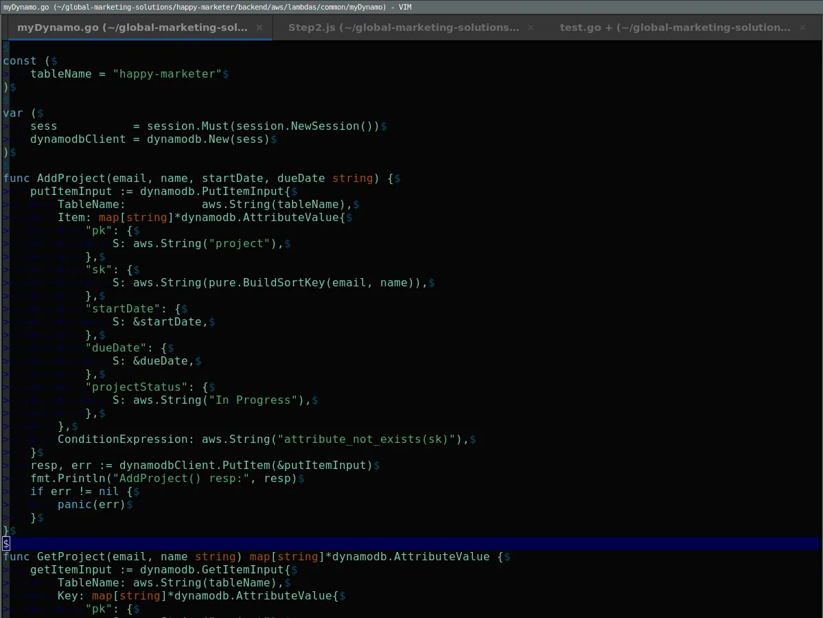This screenshot has width=823, height=618.
Task: Click the "dueDate" map key
Action: click(119, 348)
